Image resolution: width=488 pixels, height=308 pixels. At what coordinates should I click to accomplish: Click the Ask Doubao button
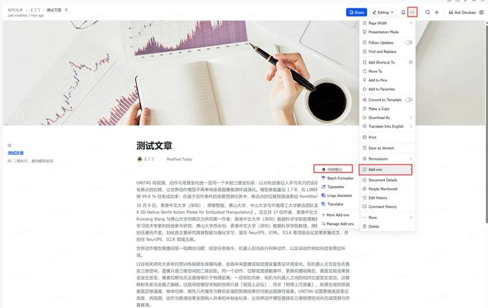coord(463,12)
